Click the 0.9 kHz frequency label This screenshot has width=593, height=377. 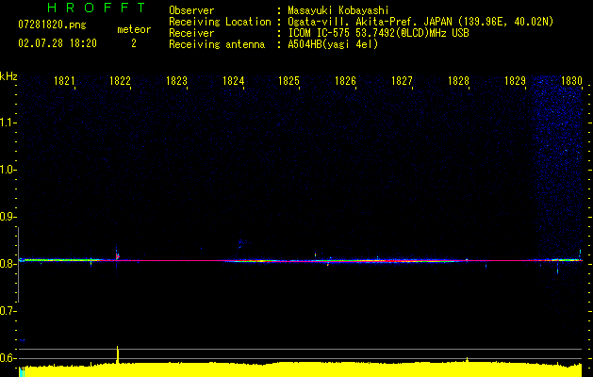pos(8,217)
